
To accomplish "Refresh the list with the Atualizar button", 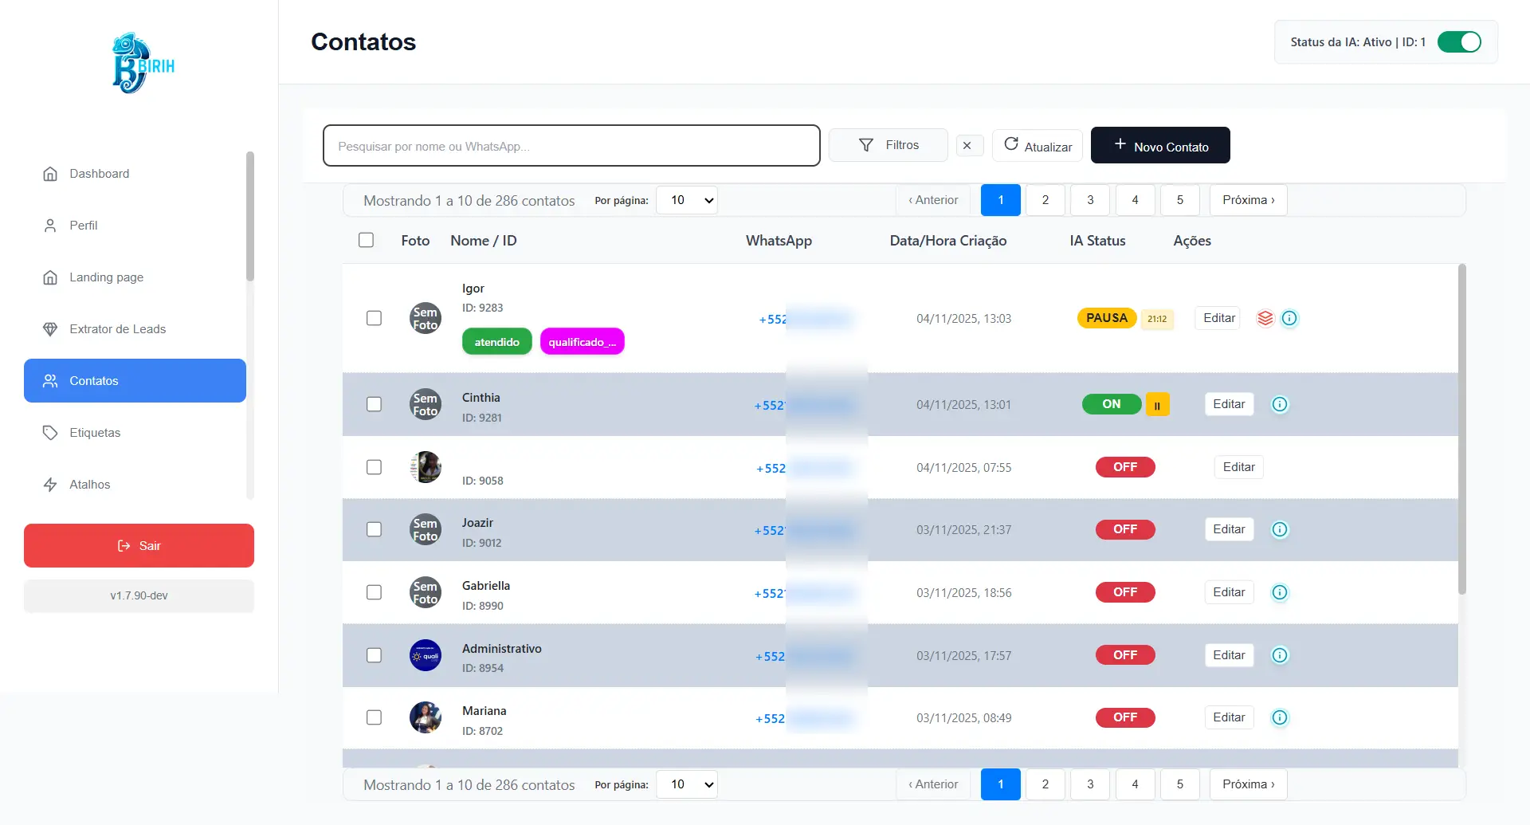I will (x=1037, y=146).
